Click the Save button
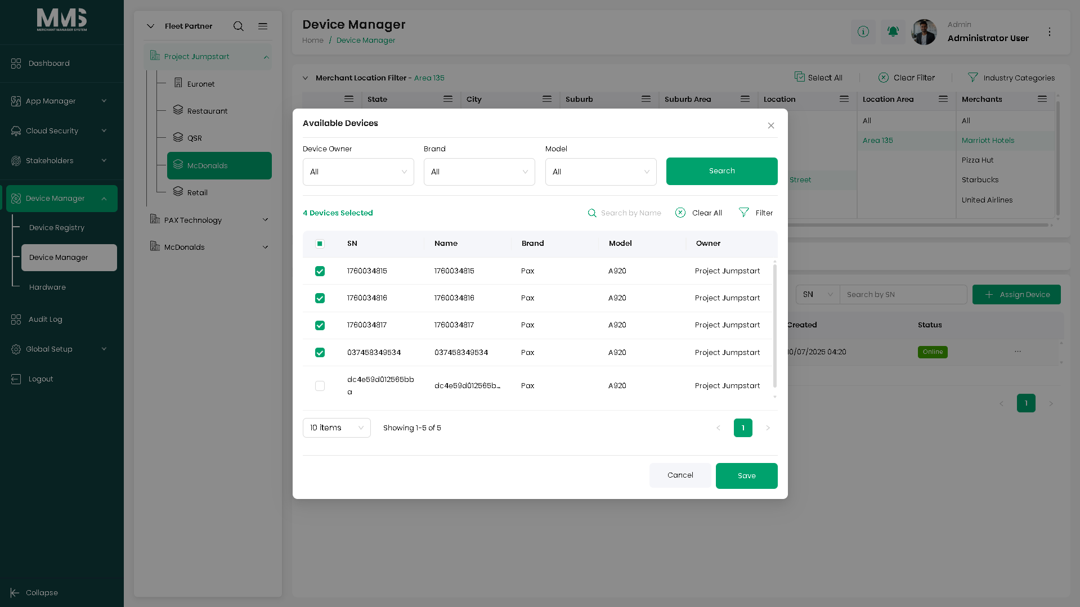Viewport: 1080px width, 607px height. click(747, 476)
